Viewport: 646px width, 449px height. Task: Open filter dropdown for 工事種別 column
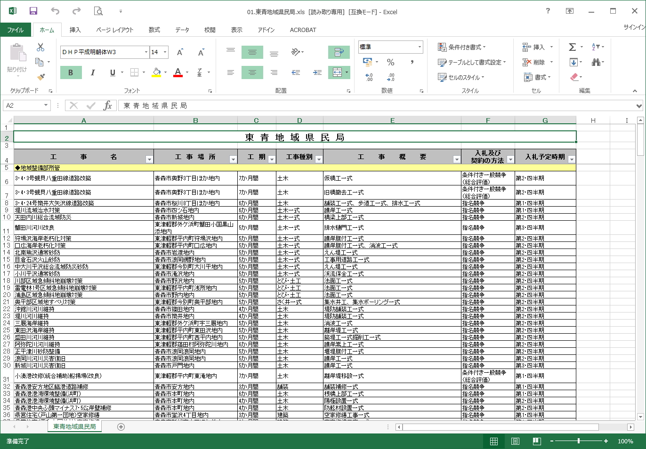(x=319, y=160)
